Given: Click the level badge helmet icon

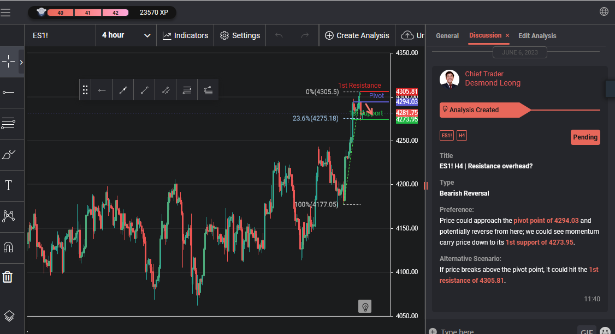Looking at the screenshot, I should [x=41, y=12].
